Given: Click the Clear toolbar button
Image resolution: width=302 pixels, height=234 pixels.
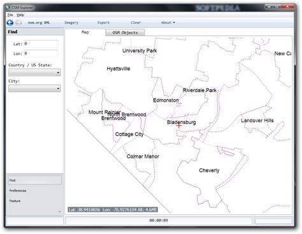Looking at the screenshot, I should 136,22.
